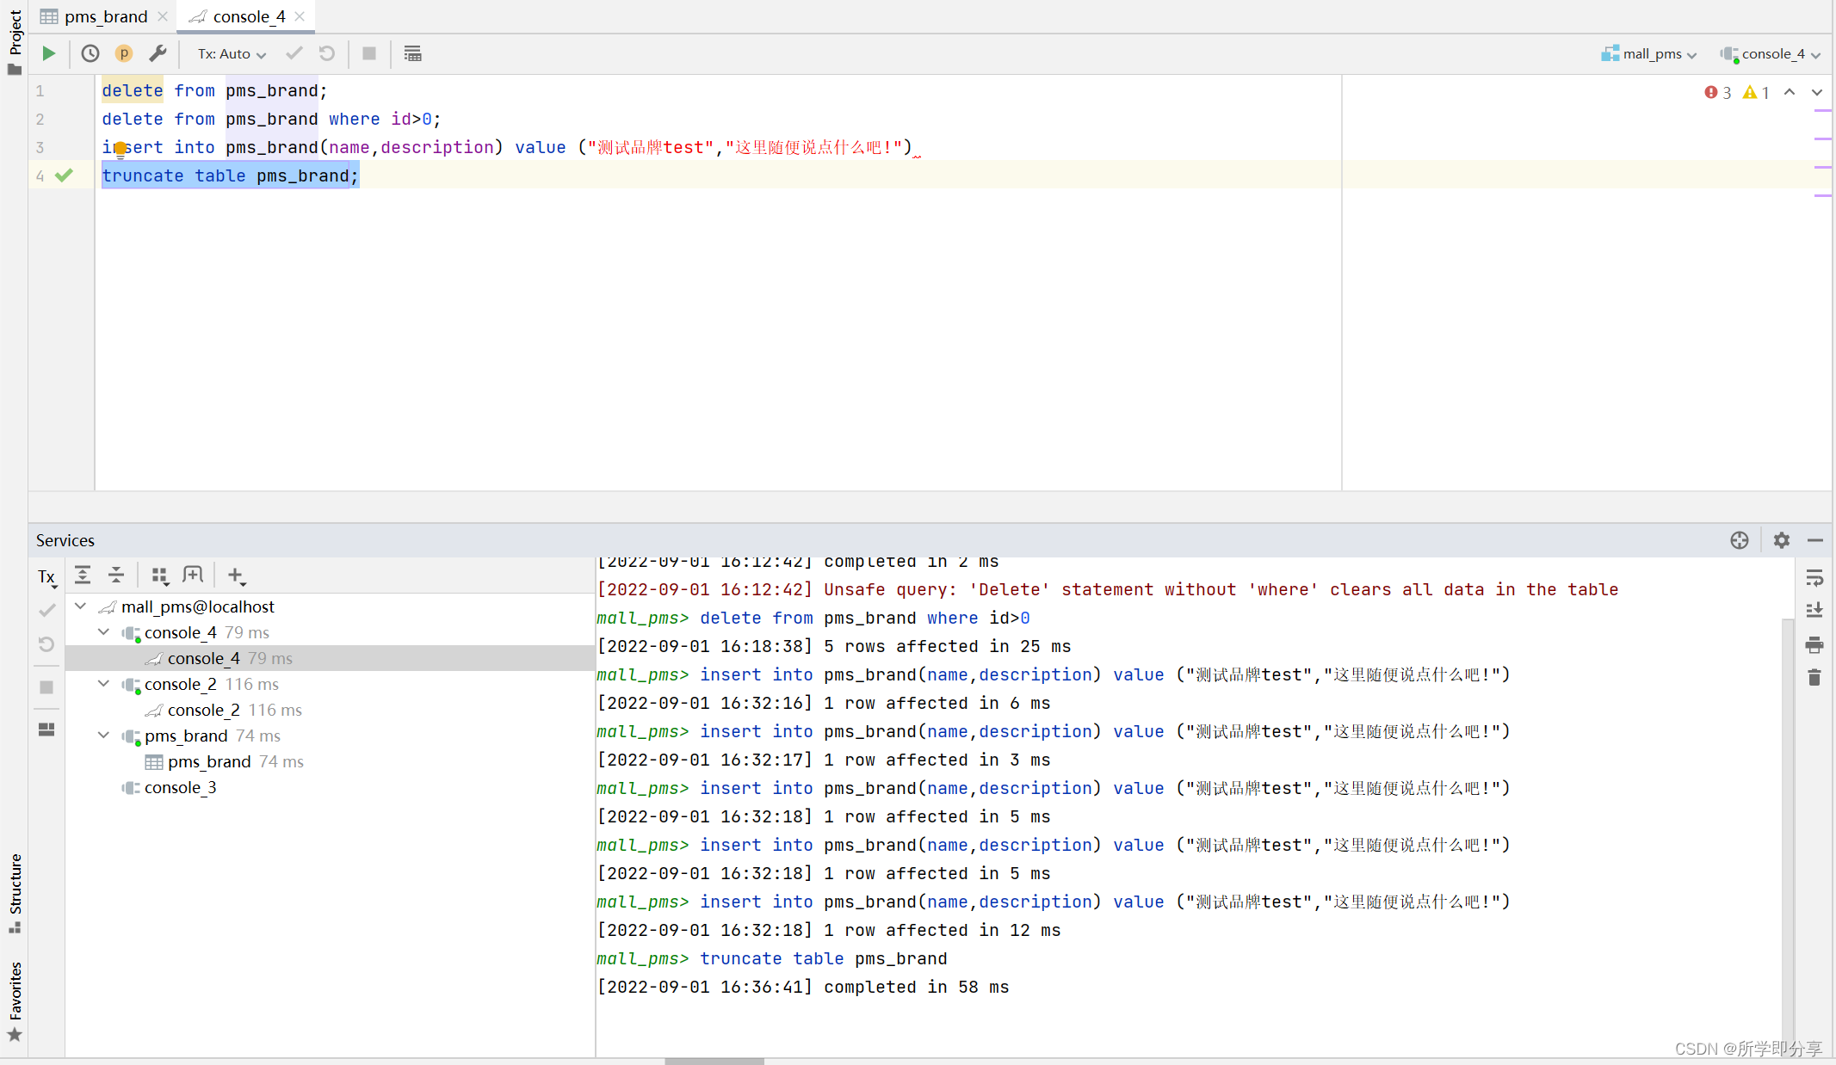Rollback the transaction with the circular arrow icon

tap(326, 53)
